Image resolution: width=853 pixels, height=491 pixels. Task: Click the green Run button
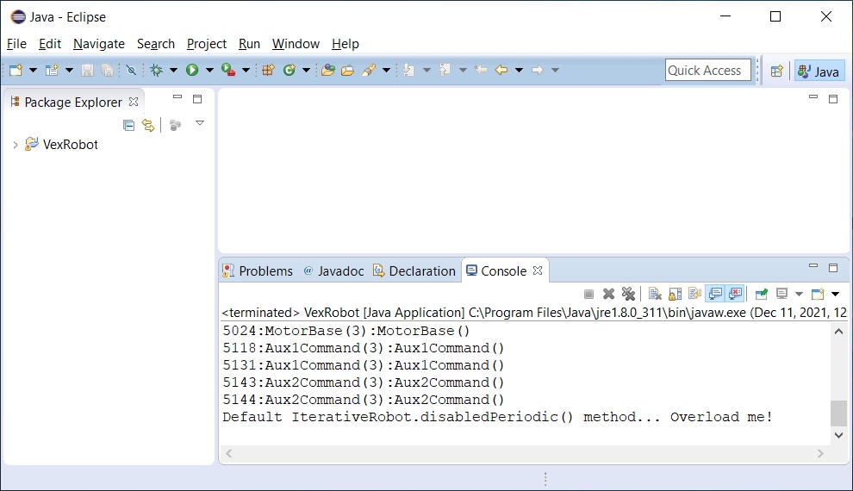(192, 70)
